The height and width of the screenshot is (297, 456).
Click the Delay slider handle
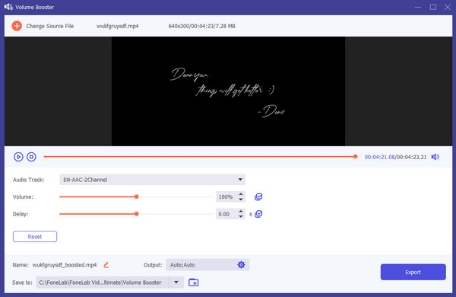(136, 214)
